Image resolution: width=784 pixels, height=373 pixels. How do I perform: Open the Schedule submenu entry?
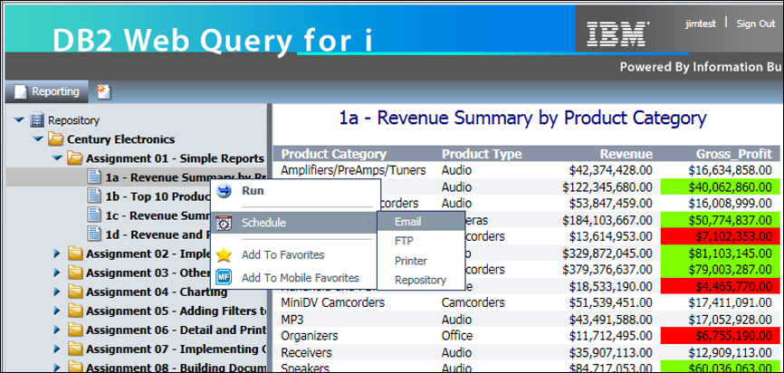coord(293,223)
